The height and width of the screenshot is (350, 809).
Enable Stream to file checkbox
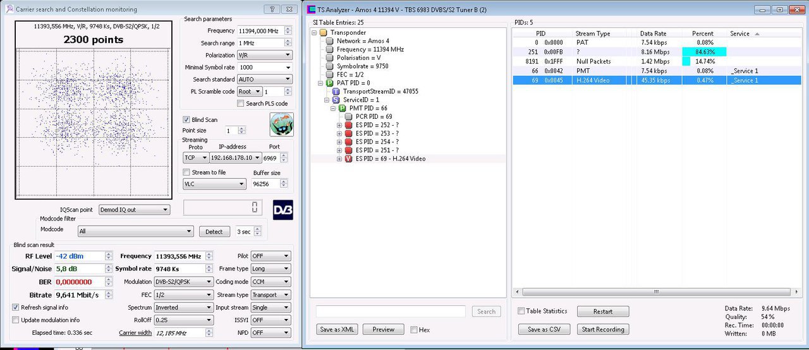(186, 172)
